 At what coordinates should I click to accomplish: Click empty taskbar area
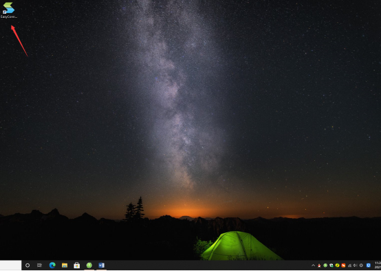pyautogui.click(x=206, y=265)
